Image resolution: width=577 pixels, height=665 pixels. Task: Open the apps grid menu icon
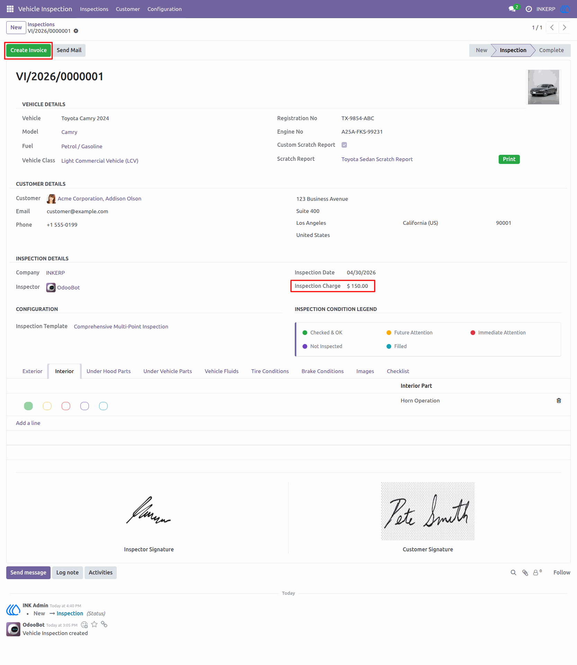(x=10, y=9)
